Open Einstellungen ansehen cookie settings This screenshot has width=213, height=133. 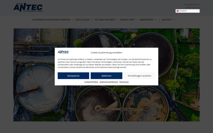(x=140, y=76)
